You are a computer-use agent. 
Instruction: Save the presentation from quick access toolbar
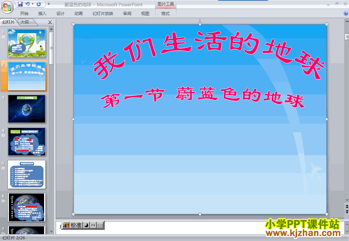coord(20,4)
